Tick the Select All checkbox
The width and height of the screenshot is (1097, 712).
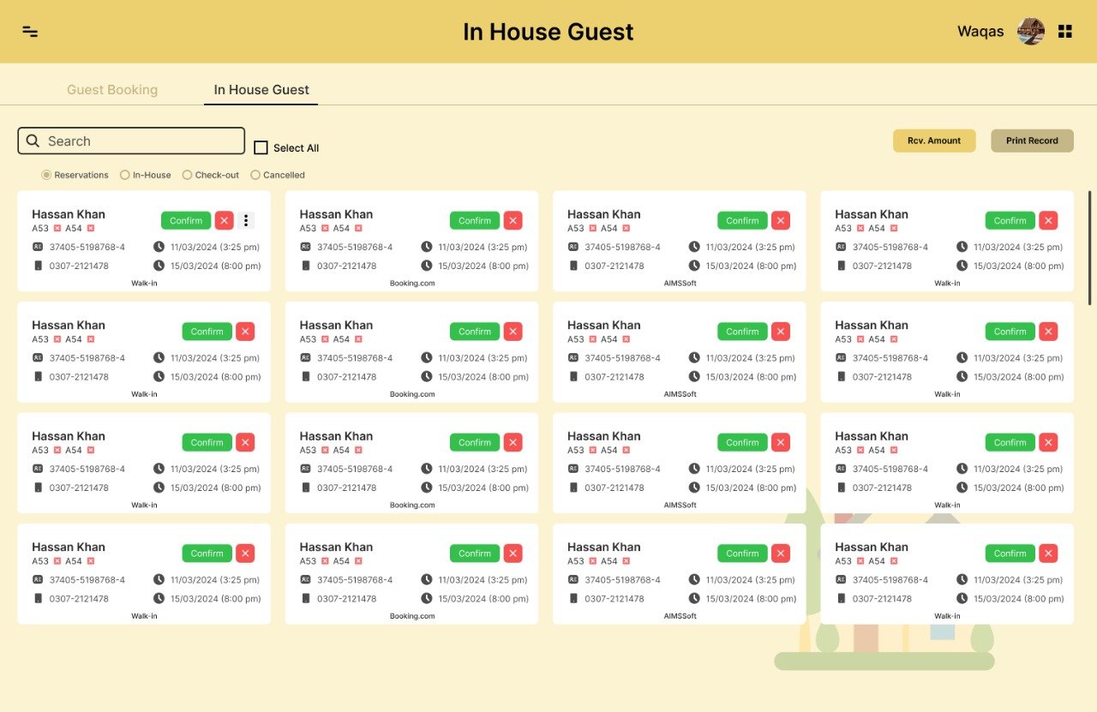261,147
